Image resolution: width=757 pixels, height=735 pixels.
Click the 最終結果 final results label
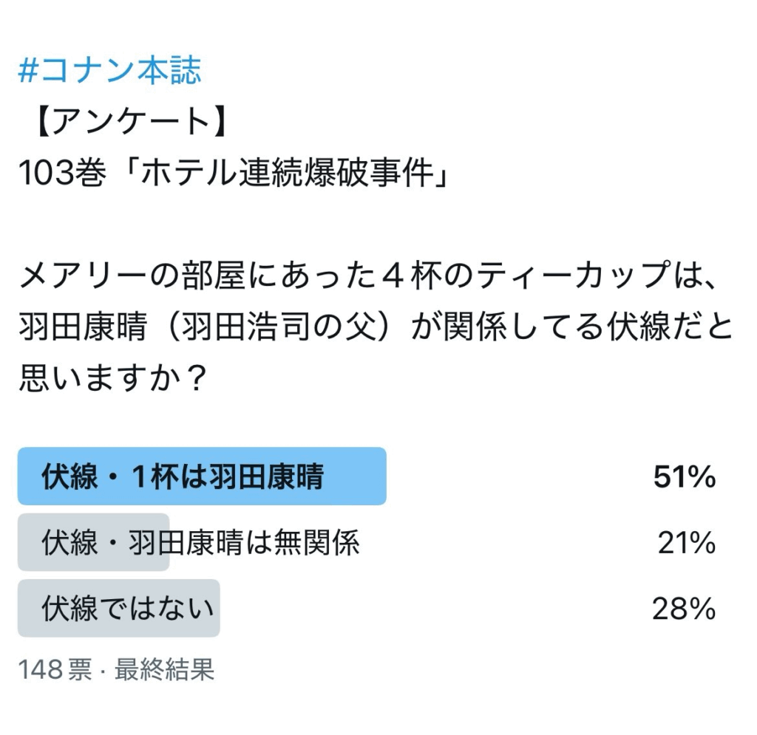coord(164,670)
